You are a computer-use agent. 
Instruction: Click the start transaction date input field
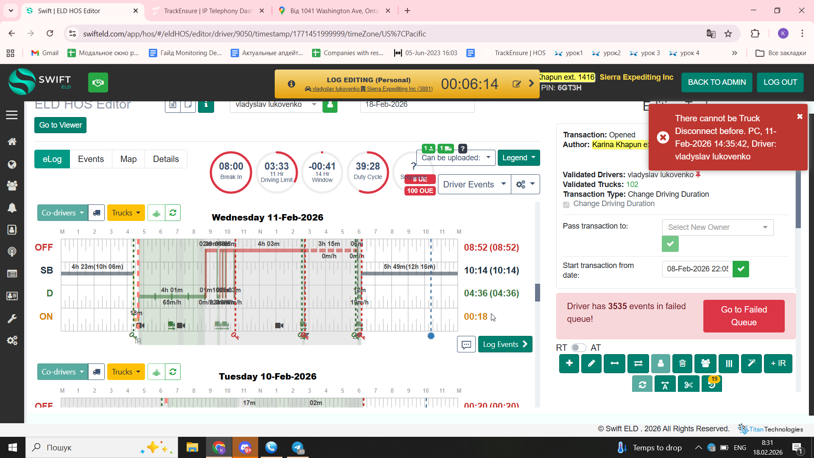click(x=697, y=269)
